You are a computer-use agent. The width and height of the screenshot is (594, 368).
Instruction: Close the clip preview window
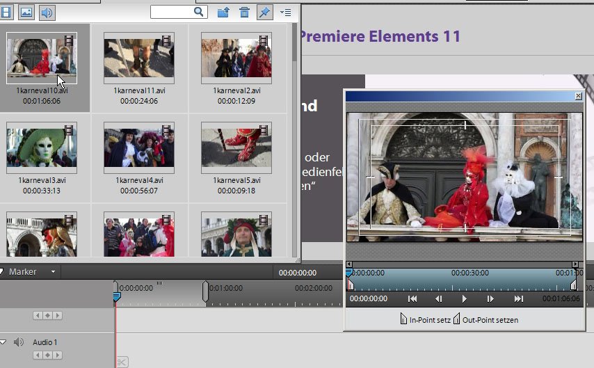578,96
